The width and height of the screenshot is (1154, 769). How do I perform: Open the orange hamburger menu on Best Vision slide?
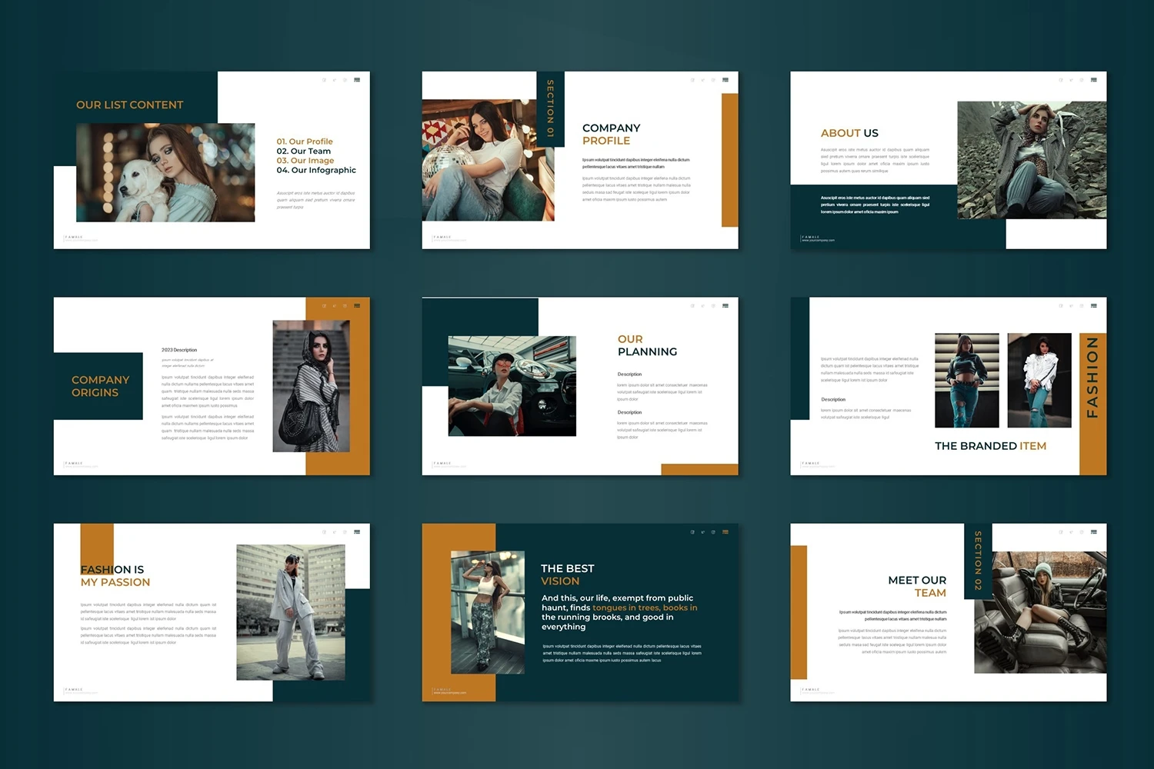(725, 532)
